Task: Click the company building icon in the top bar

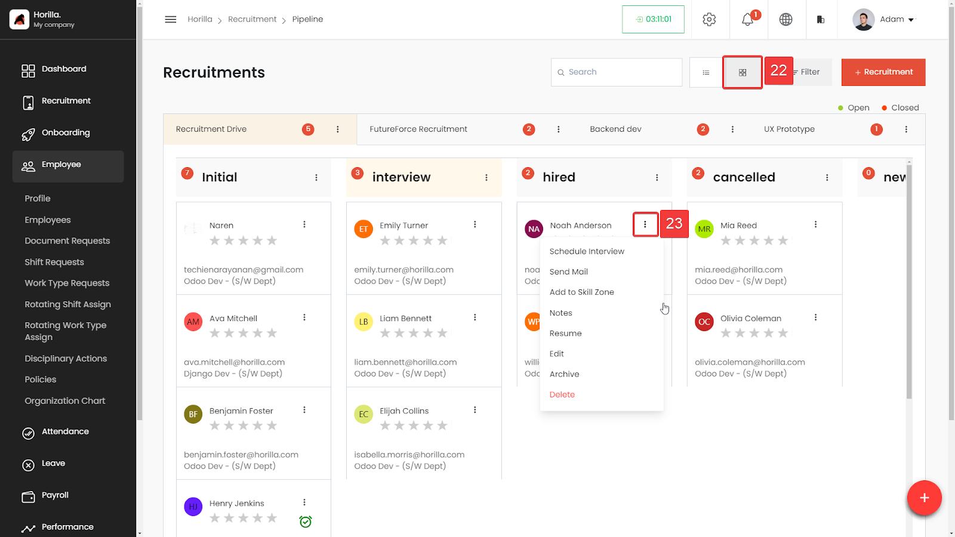Action: (x=821, y=19)
